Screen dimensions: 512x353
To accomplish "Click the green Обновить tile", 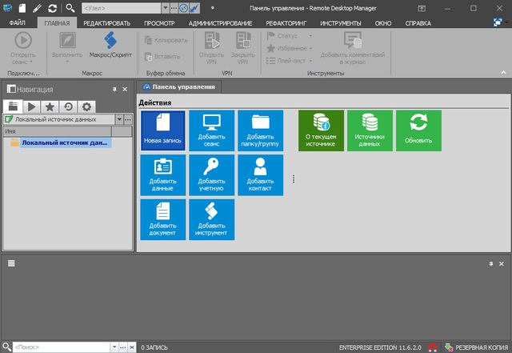I will [x=418, y=130].
